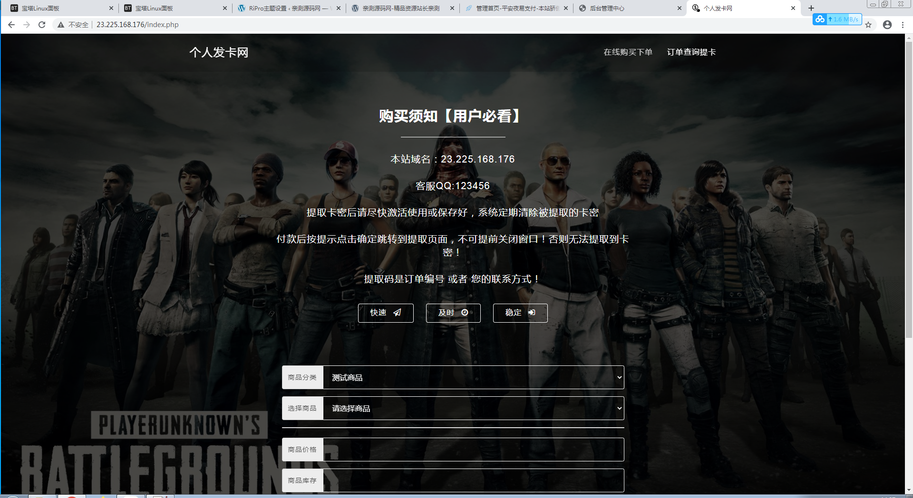Close the second 宝塔Linux面板 tab
Screen dimensions: 913x498
coord(225,8)
